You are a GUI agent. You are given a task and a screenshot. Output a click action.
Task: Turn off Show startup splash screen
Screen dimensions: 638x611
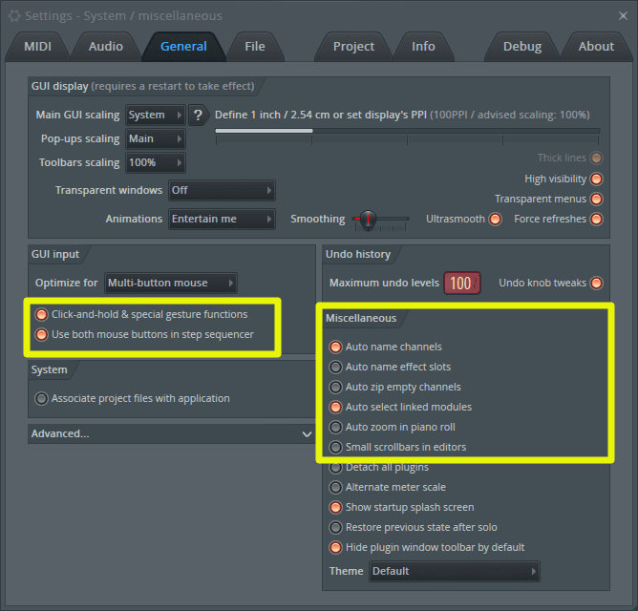[335, 507]
